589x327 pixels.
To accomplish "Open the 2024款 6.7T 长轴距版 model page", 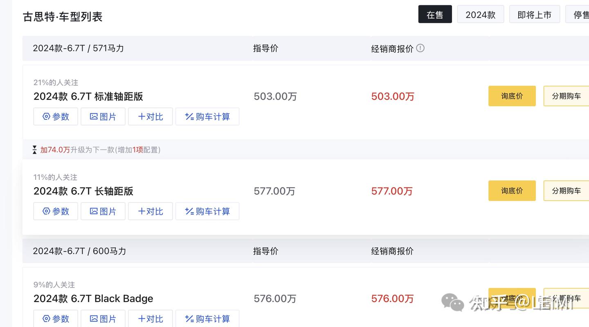I will 83,191.
